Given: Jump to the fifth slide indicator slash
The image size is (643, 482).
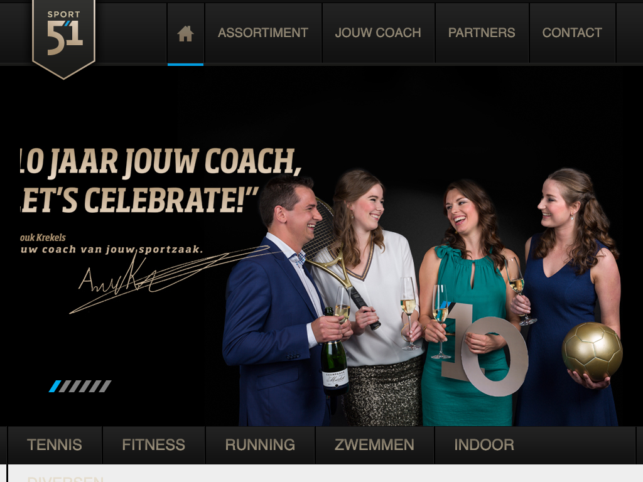Looking at the screenshot, I should pos(95,386).
